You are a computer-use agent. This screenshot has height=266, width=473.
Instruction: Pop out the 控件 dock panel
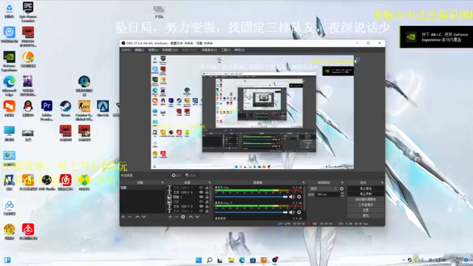(382, 183)
